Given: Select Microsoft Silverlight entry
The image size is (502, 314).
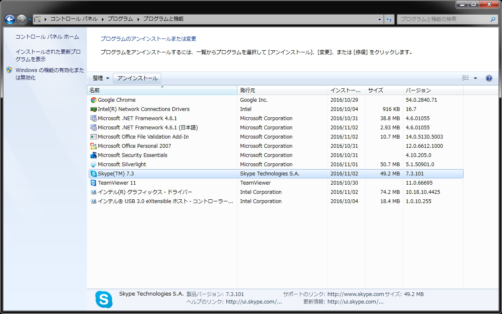Looking at the screenshot, I should coord(275,165).
